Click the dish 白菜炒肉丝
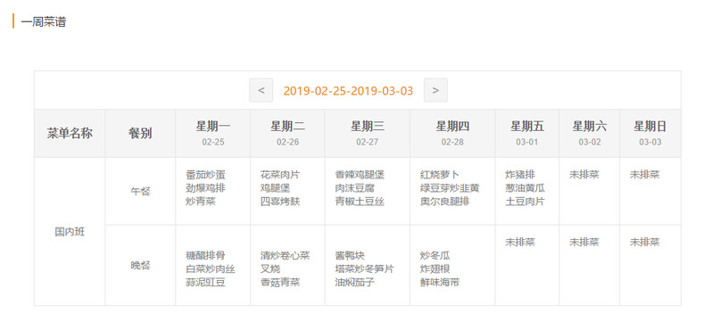712x330 pixels. (211, 269)
